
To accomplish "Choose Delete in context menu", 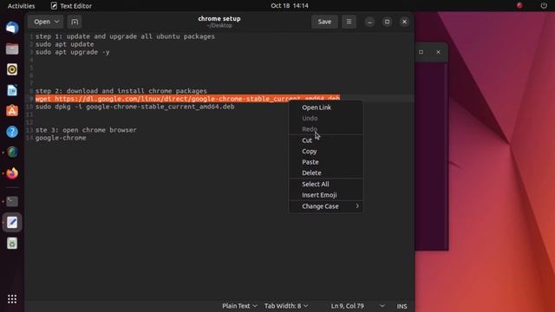I will [x=326, y=173].
